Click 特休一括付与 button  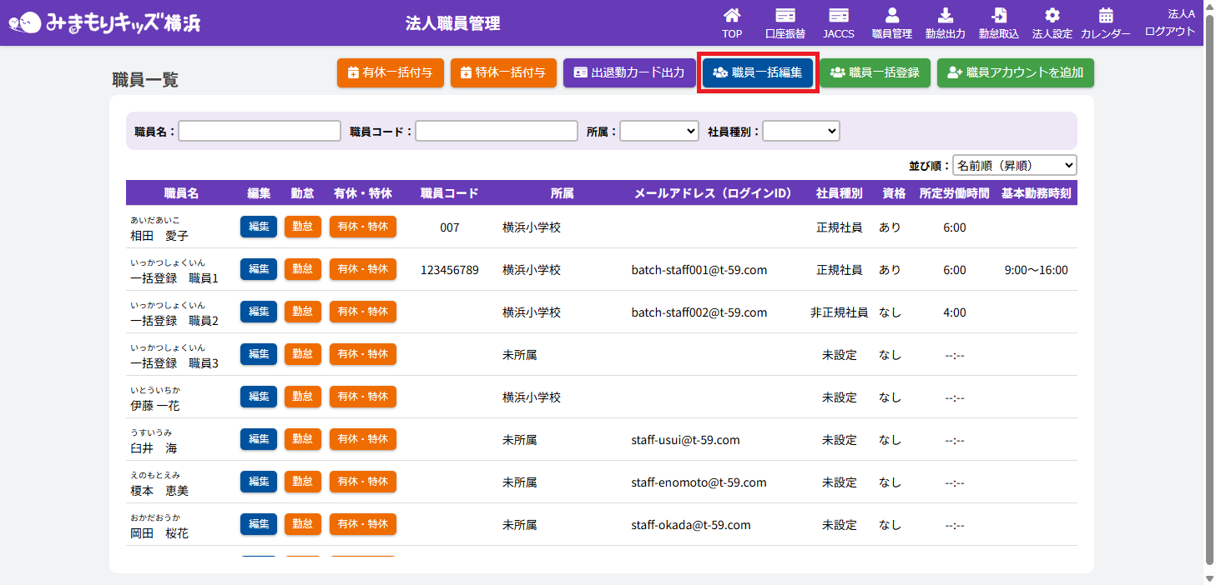[503, 72]
